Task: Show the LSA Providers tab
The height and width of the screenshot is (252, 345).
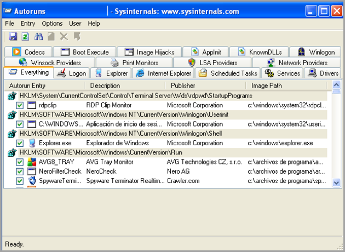Action: [x=212, y=62]
